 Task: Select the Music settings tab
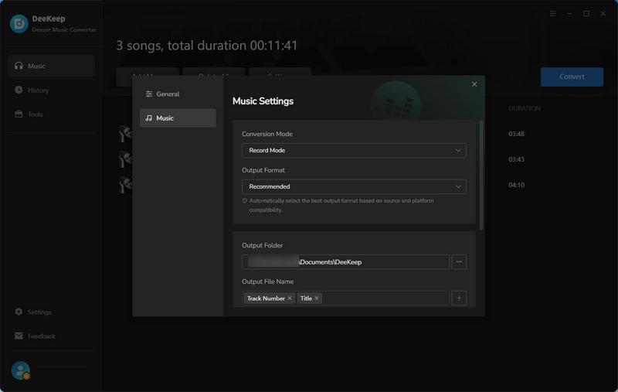pyautogui.click(x=178, y=118)
